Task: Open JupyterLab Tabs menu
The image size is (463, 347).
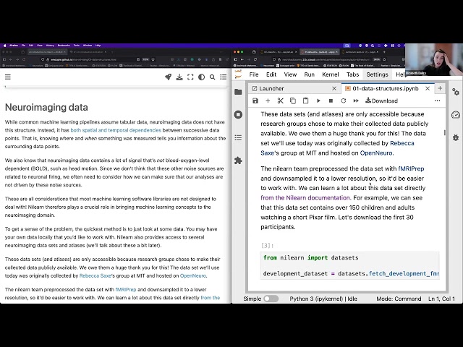Action: [x=352, y=74]
